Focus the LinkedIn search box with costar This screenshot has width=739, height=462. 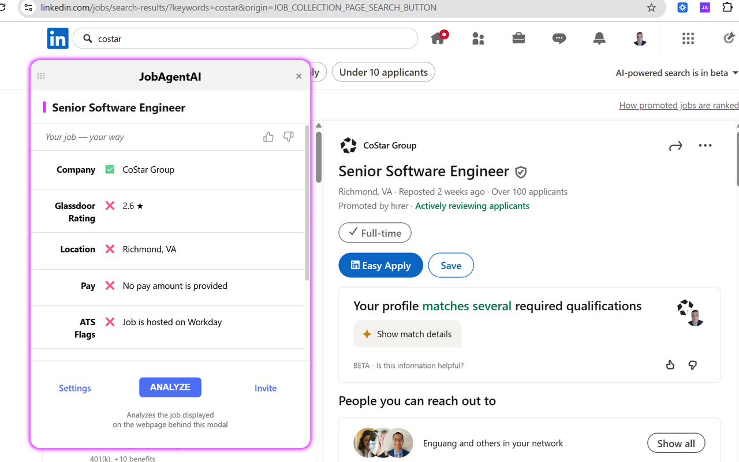245,39
